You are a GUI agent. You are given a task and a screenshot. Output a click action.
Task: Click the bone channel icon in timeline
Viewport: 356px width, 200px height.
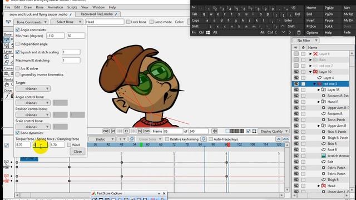(6, 162)
